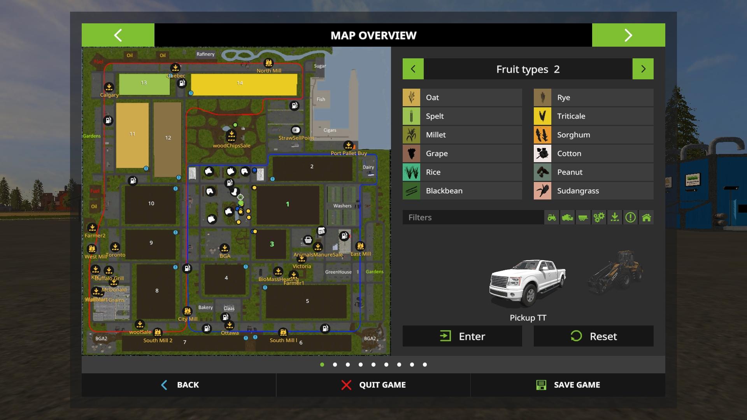Viewport: 747px width, 420px height.
Task: Go to next menu page arrow
Action: (628, 35)
